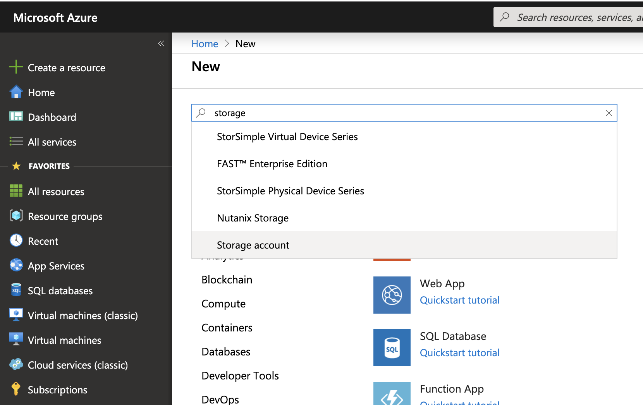Select StorSimple Physical Device Series suggestion
Screen dimensions: 643x405
click(x=404, y=191)
